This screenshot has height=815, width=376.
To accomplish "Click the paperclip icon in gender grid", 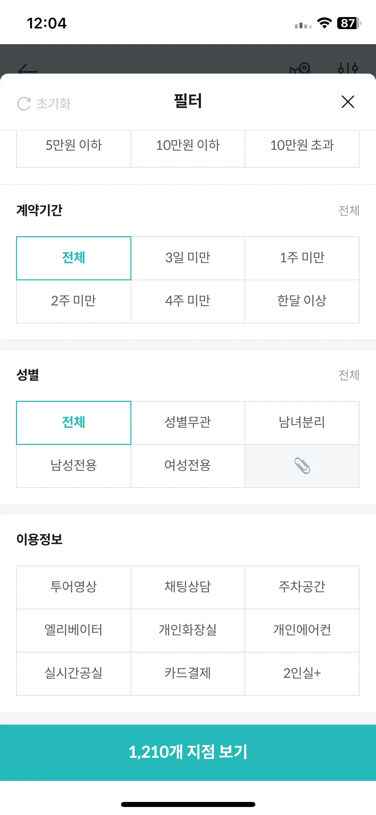I will click(x=302, y=466).
